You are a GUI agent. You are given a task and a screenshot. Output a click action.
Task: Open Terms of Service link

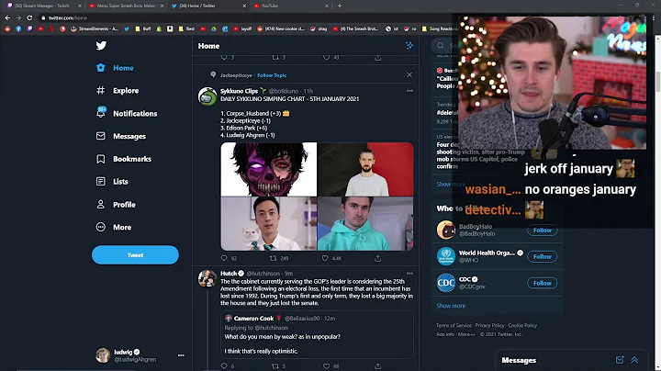(454, 325)
